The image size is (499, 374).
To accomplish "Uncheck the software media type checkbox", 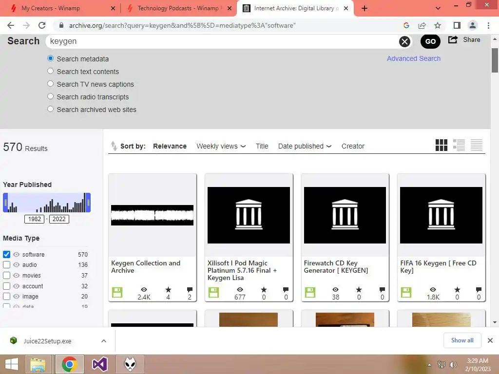I will click(x=7, y=254).
